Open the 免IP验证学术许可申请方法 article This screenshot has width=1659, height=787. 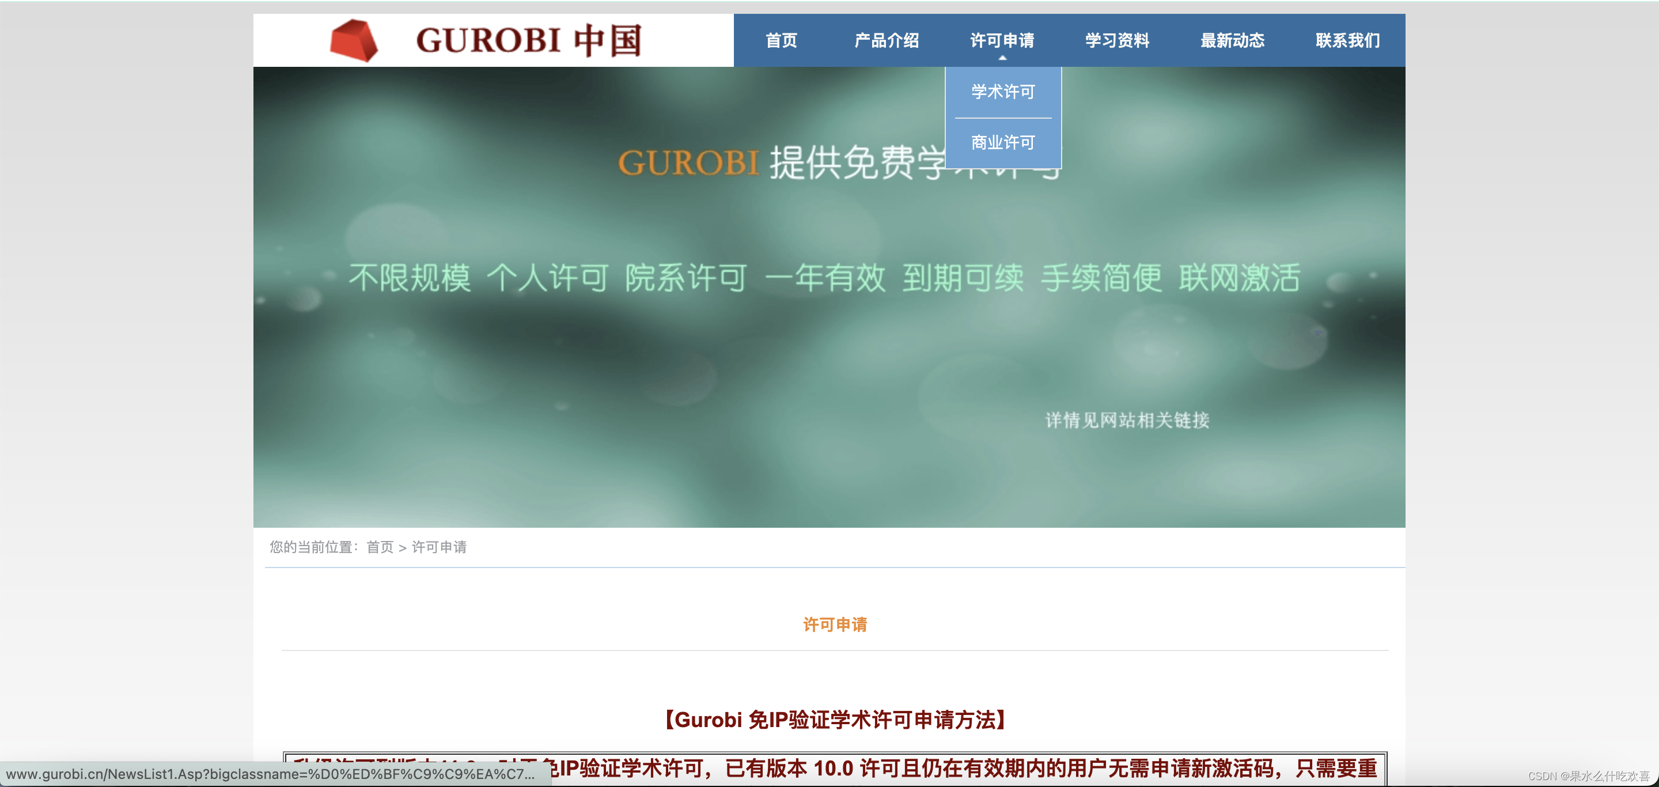(835, 720)
